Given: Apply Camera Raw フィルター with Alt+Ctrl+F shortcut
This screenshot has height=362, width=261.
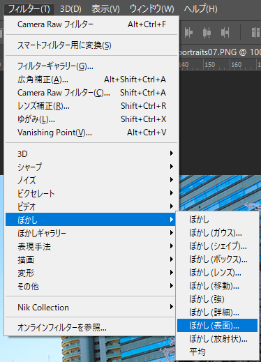Looking at the screenshot, I should tap(91, 24).
